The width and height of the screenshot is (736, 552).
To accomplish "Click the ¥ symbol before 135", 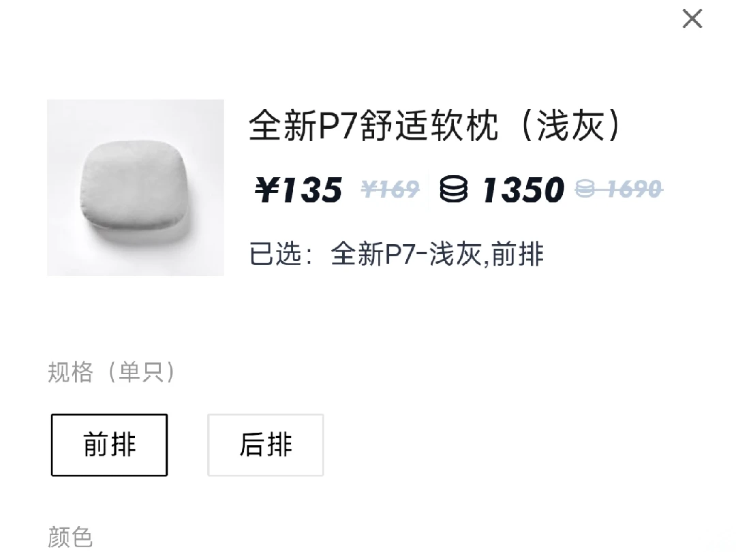I will 266,189.
